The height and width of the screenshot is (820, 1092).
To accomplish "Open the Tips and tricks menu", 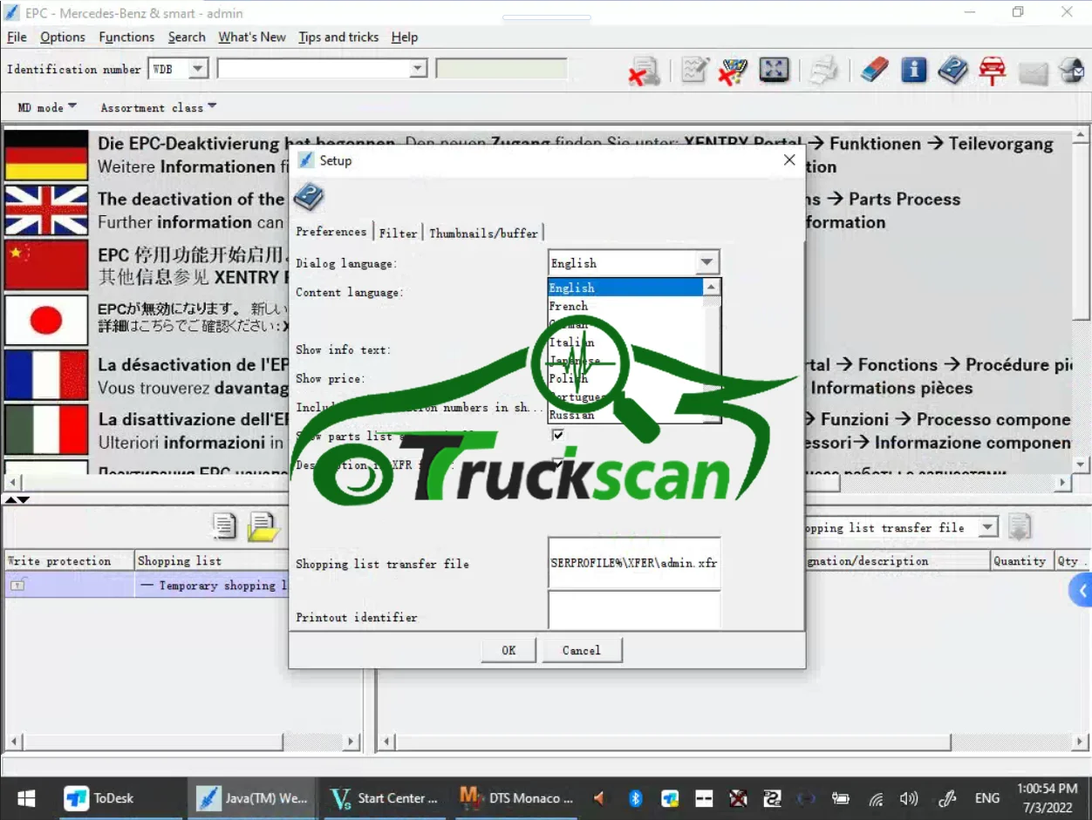I will click(338, 37).
